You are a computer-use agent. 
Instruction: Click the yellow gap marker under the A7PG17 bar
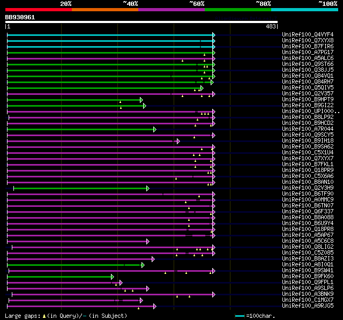[x=204, y=55]
